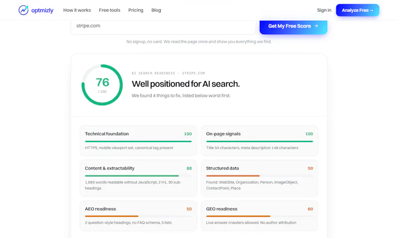Click Found: WebSite, Organization description
Screen dimensions: 398x238
click(252, 185)
